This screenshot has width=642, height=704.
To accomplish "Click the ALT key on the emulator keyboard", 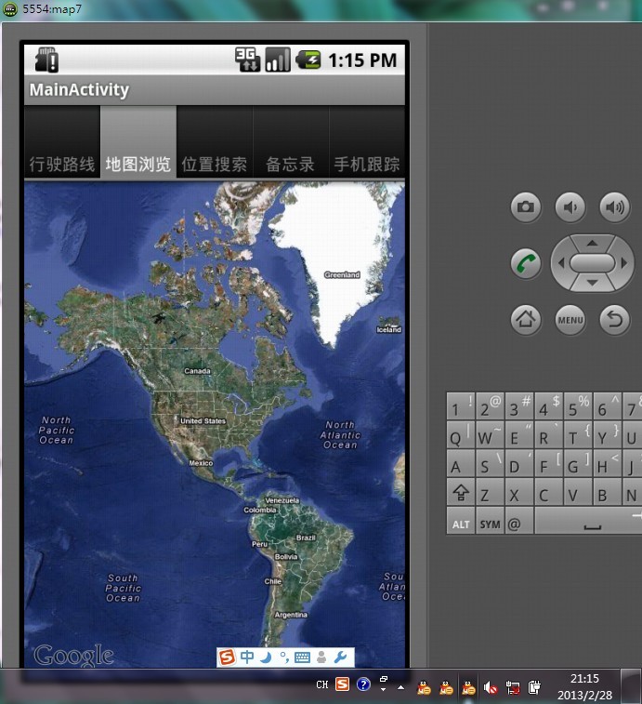I will (x=461, y=521).
